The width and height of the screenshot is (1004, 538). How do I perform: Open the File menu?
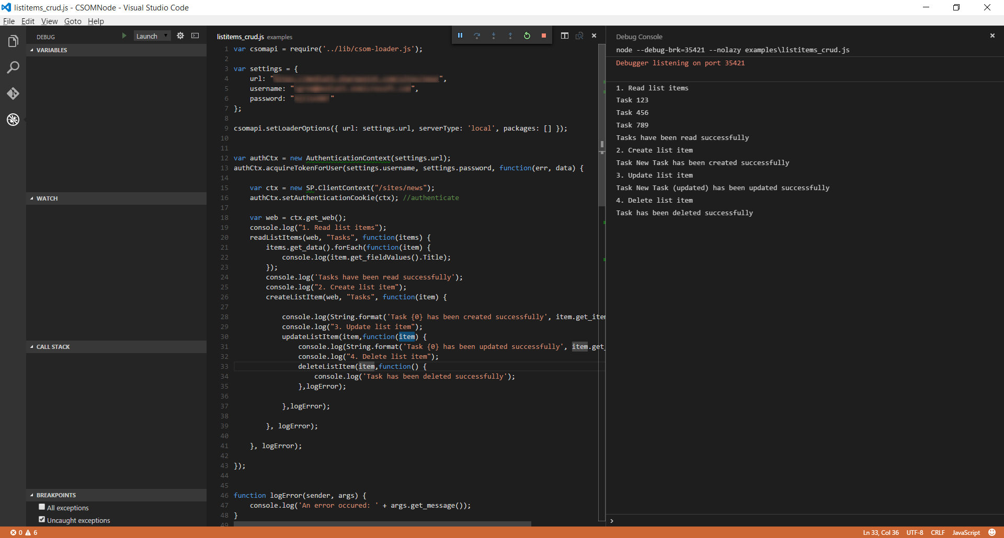(9, 21)
